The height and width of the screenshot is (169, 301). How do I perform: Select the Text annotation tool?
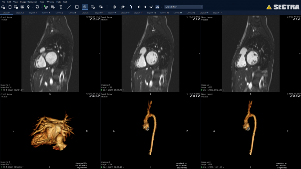[61, 7]
